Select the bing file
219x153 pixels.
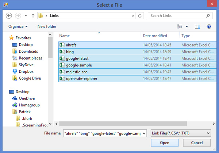[x=138, y=52]
